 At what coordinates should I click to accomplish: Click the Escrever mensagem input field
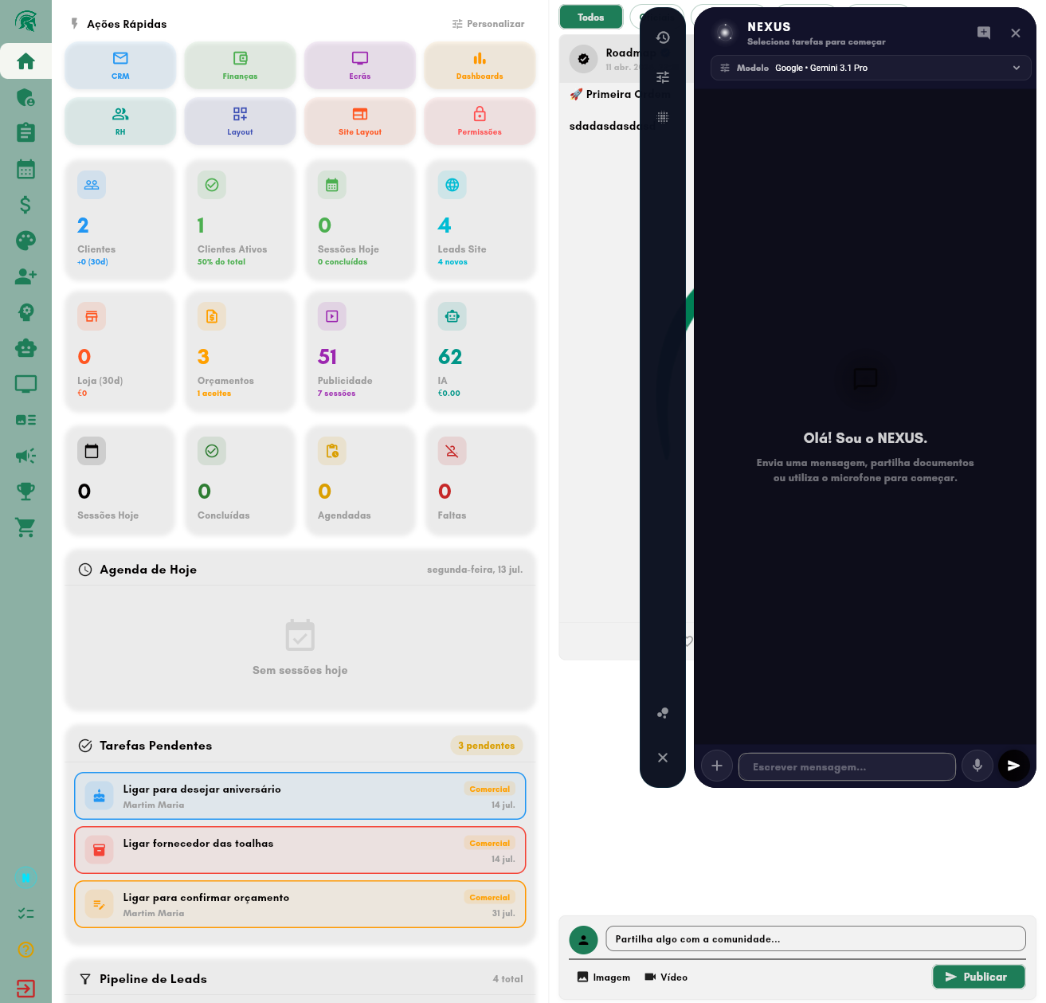(847, 766)
